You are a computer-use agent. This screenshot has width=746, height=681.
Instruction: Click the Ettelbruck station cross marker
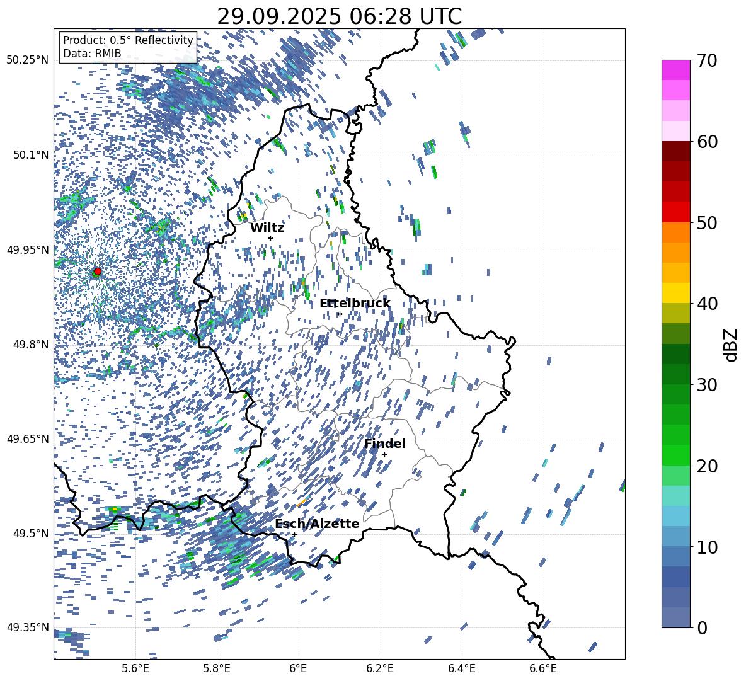(340, 314)
